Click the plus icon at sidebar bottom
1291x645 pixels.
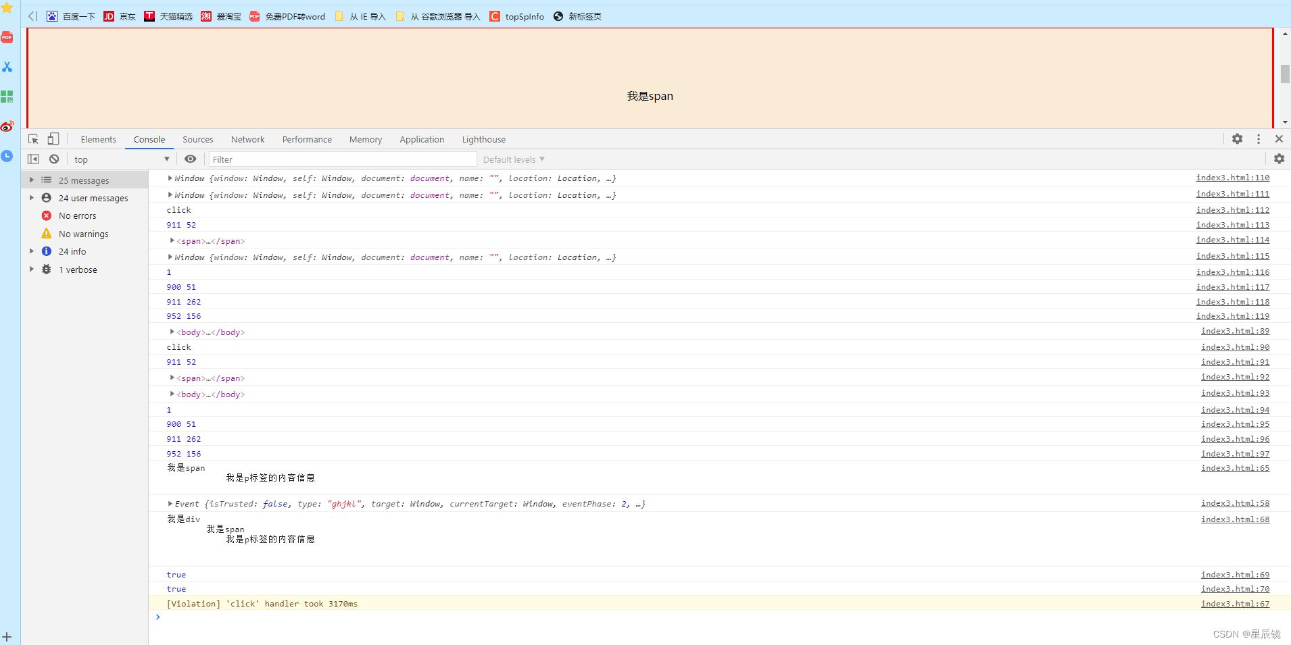click(x=7, y=637)
